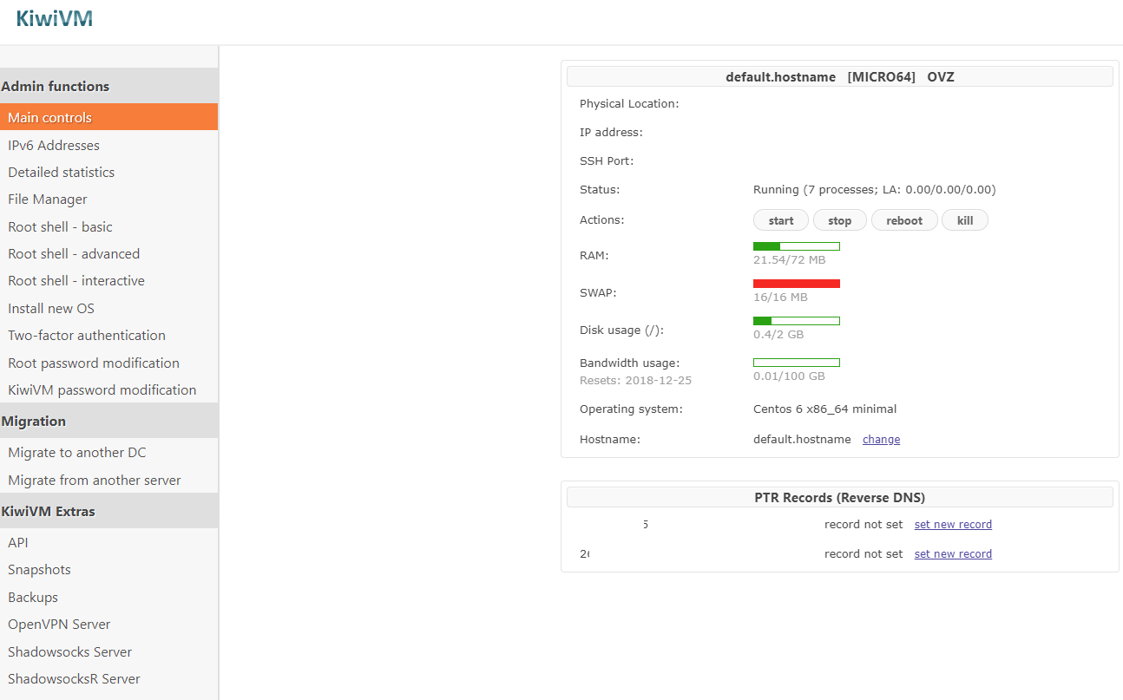Screen dimensions: 1123x700
Task: Set new record for first PTR entry
Action: [x=953, y=525]
